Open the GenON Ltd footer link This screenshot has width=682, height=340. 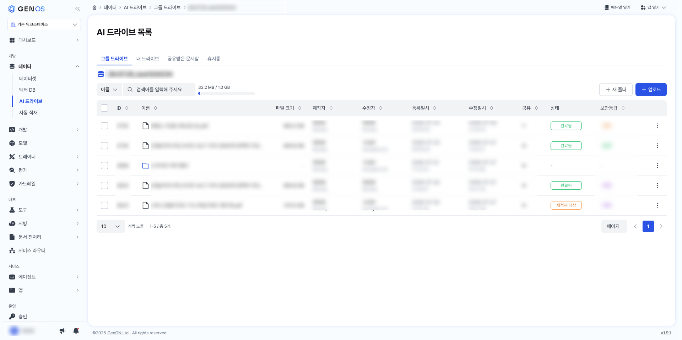[118, 333]
